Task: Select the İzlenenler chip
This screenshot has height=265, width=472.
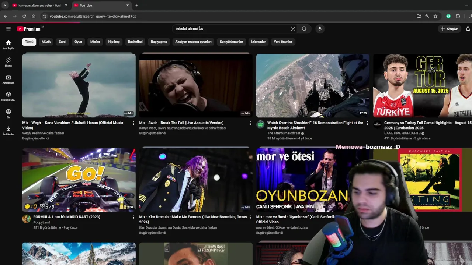Action: point(258,42)
